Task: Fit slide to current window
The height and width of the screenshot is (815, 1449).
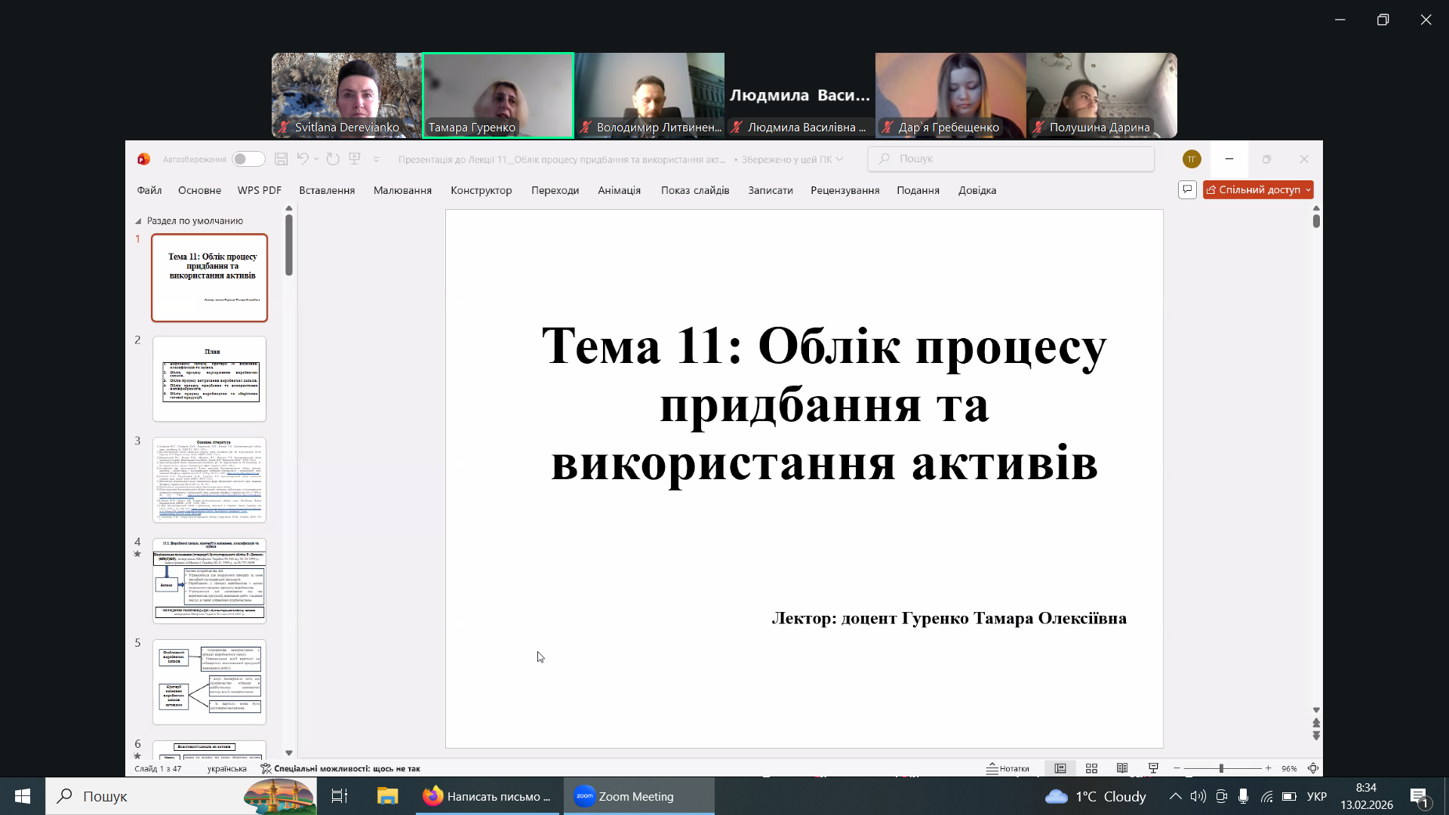Action: click(1313, 768)
